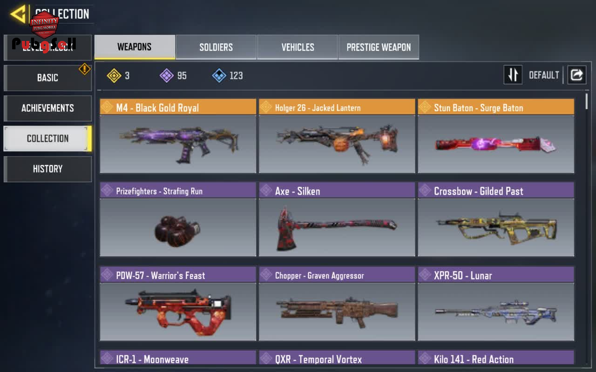The height and width of the screenshot is (372, 596).
Task: Select Holger 26 Jacked Lantern card
Action: tap(337, 136)
